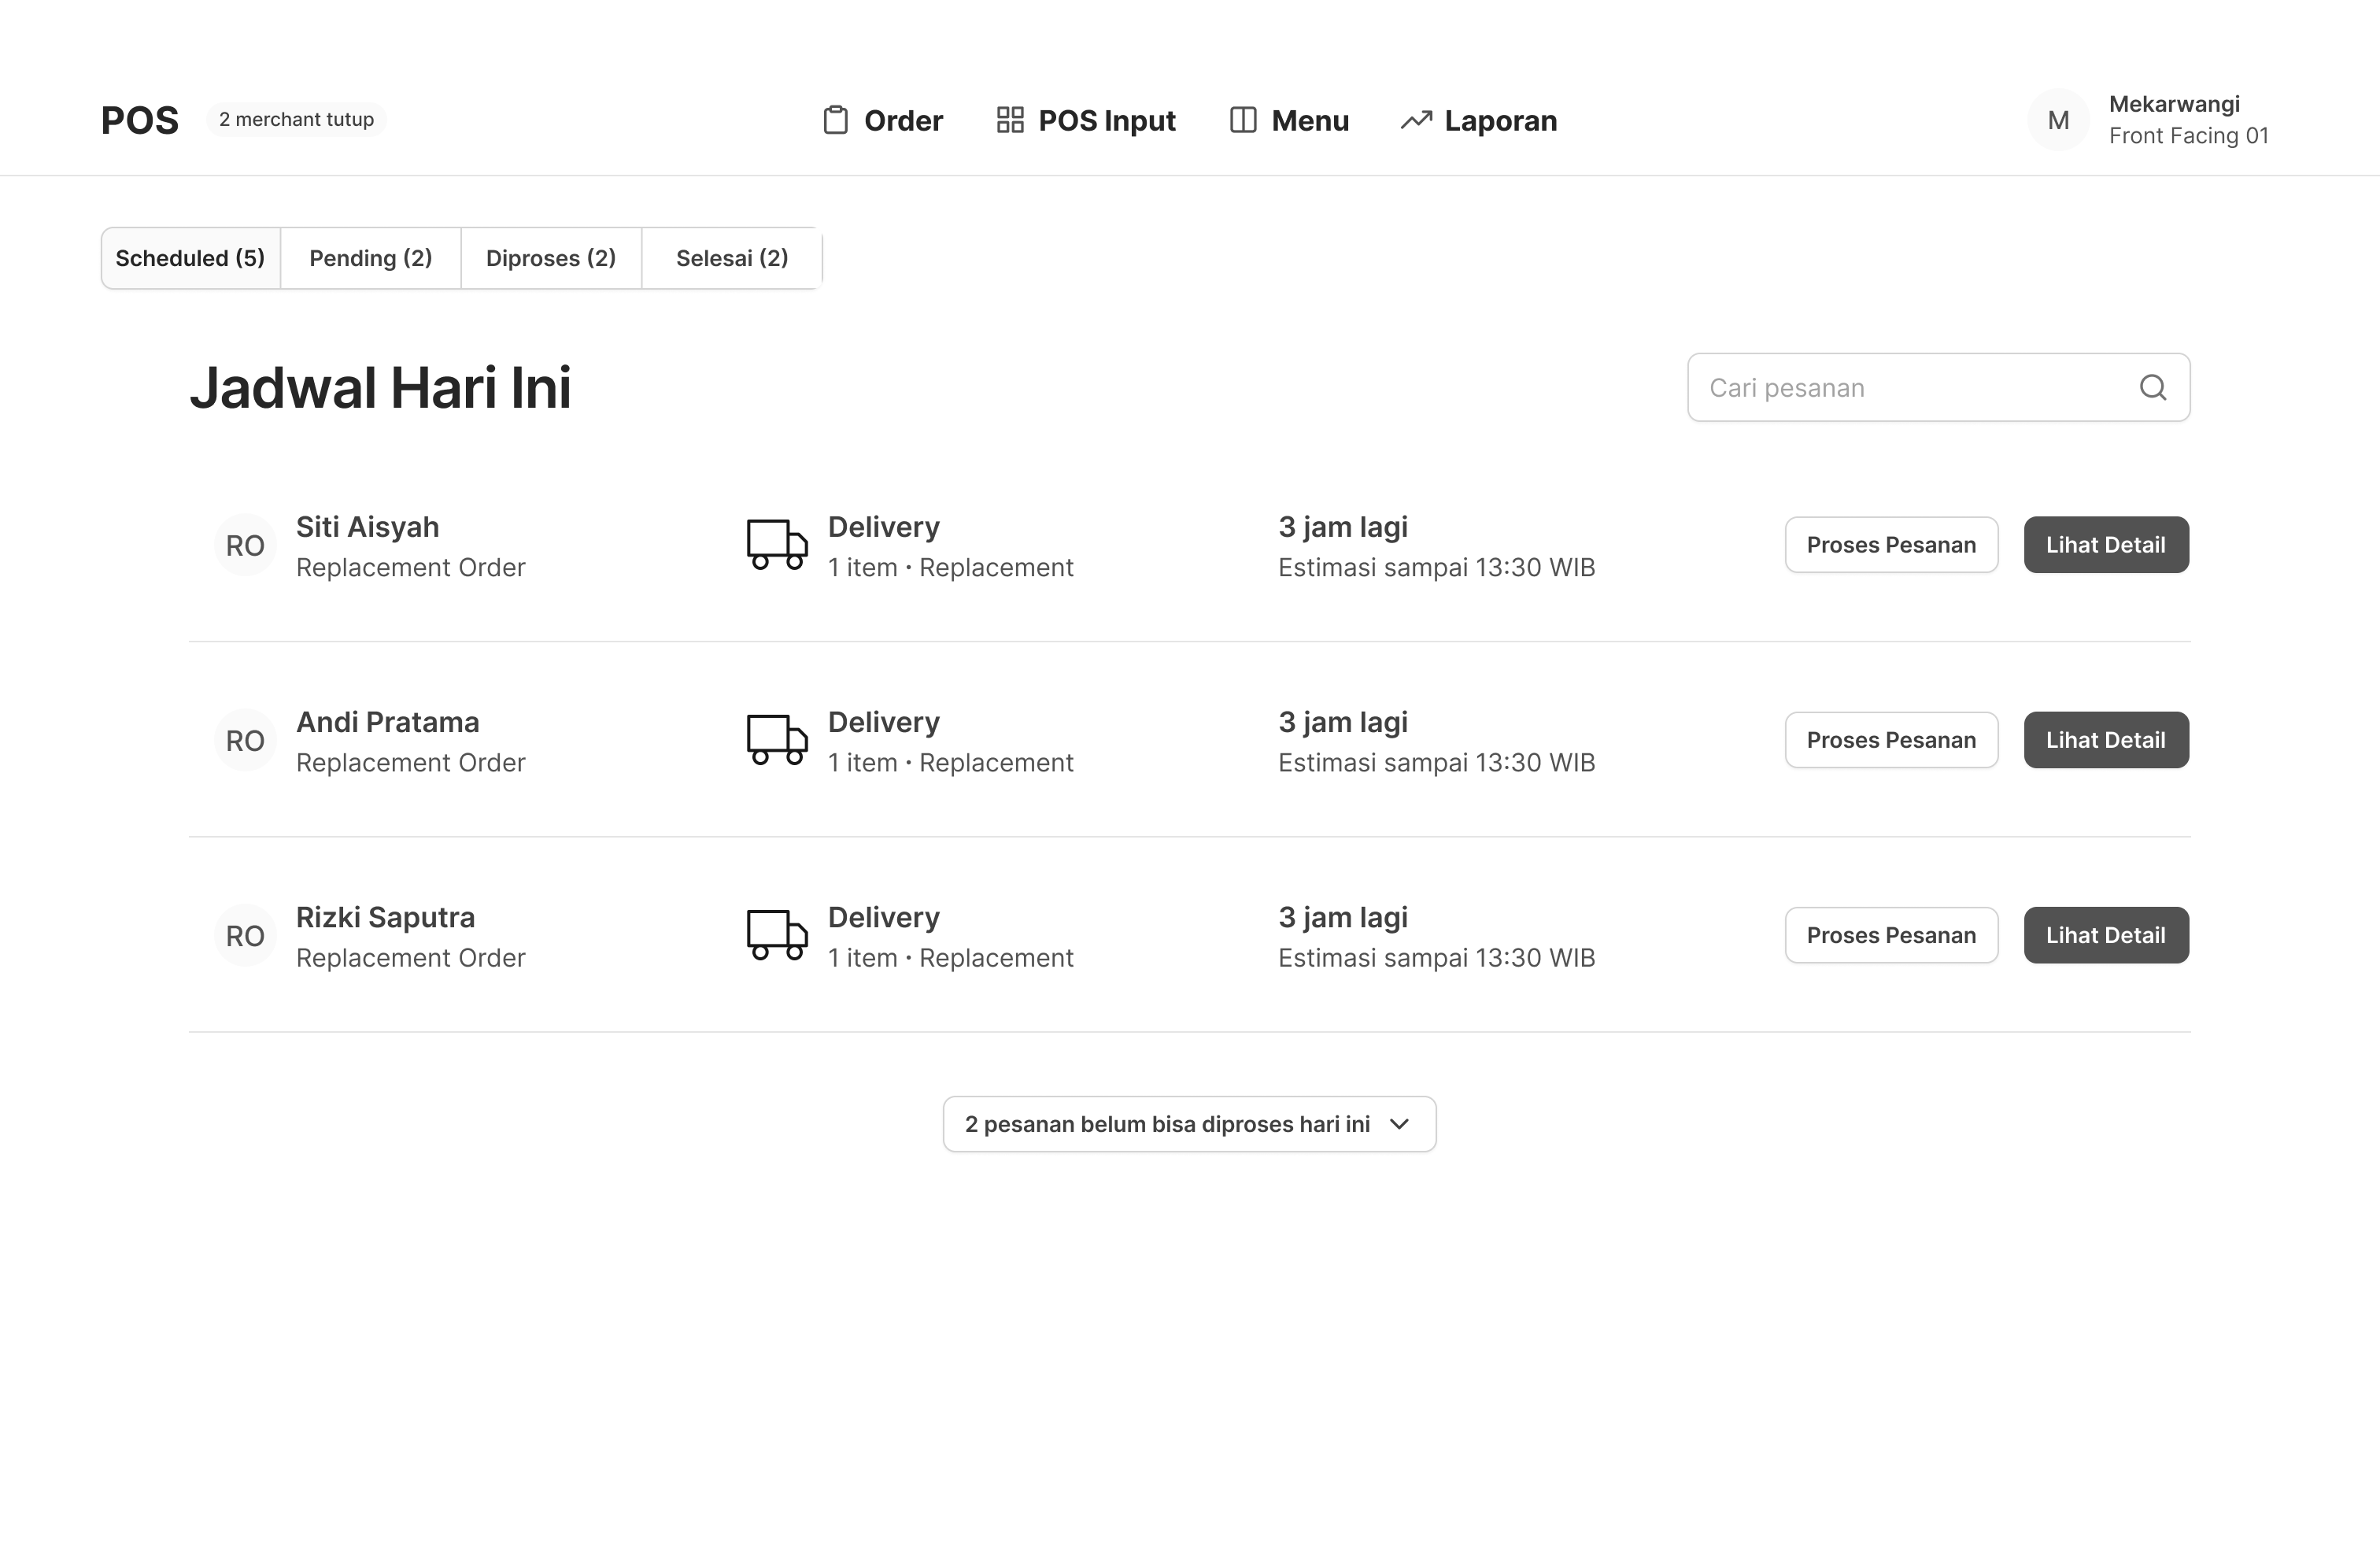This screenshot has width=2380, height=1546.
Task: Click 1 item · Replacement in Rizki Saputra row
Action: [x=950, y=958]
